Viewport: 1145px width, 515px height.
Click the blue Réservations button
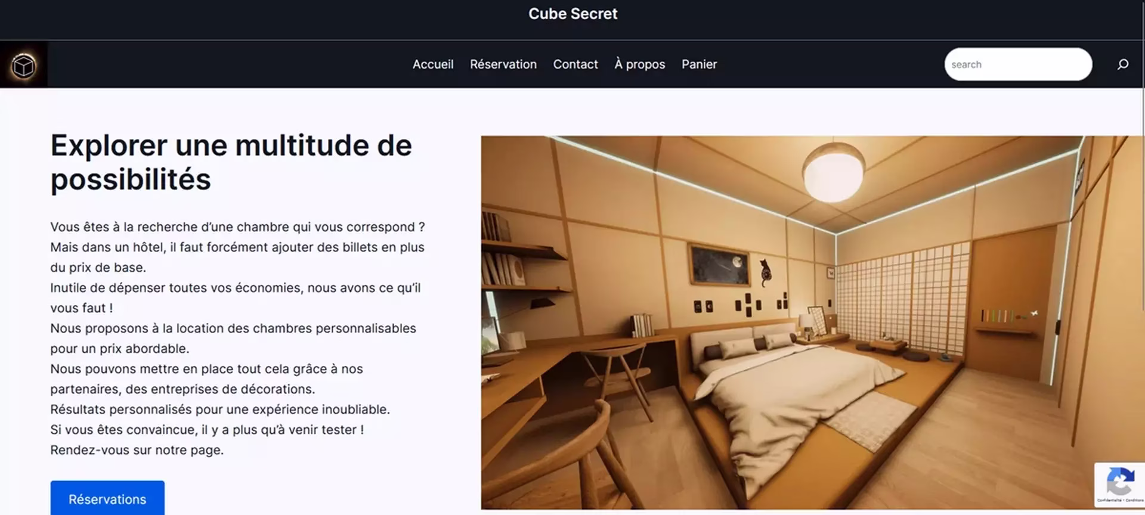point(107,498)
